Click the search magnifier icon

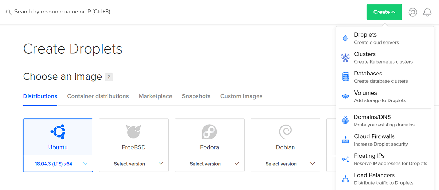pyautogui.click(x=9, y=12)
